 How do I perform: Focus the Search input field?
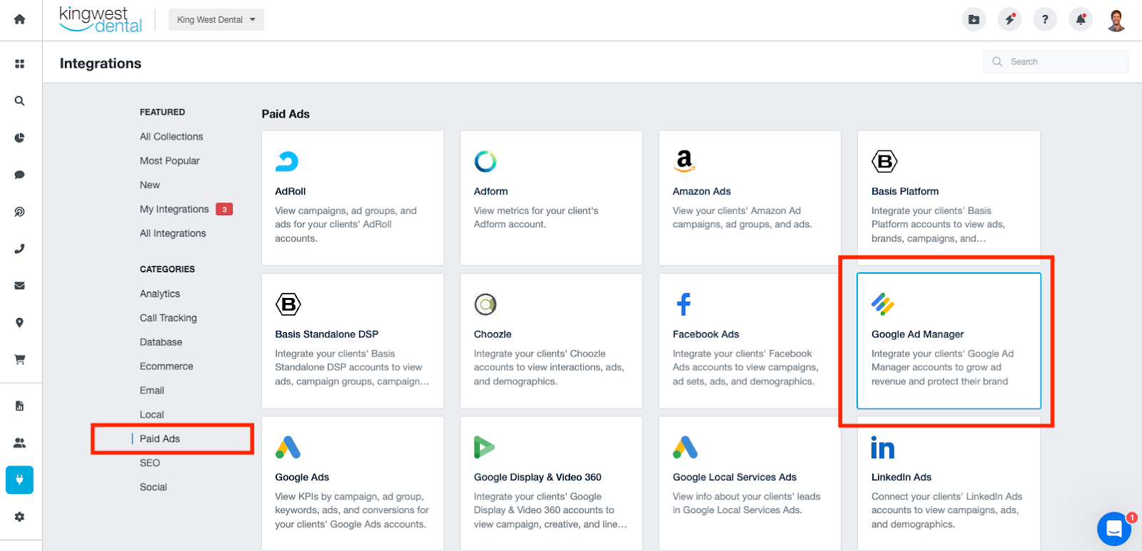[1056, 62]
